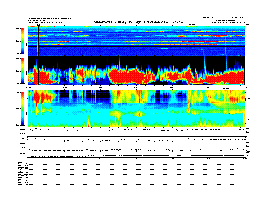The width and height of the screenshot is (264, 204).
Task: Select the 20:00 time axis label
Action: tap(209, 88)
